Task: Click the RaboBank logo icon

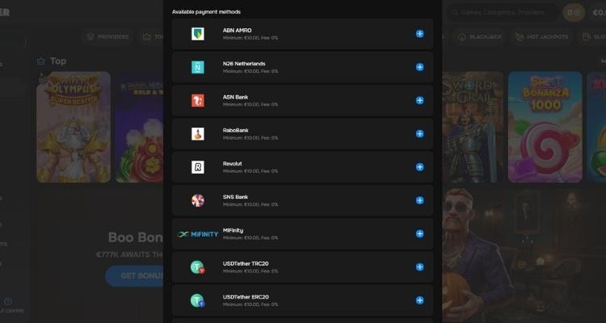Action: tap(197, 134)
